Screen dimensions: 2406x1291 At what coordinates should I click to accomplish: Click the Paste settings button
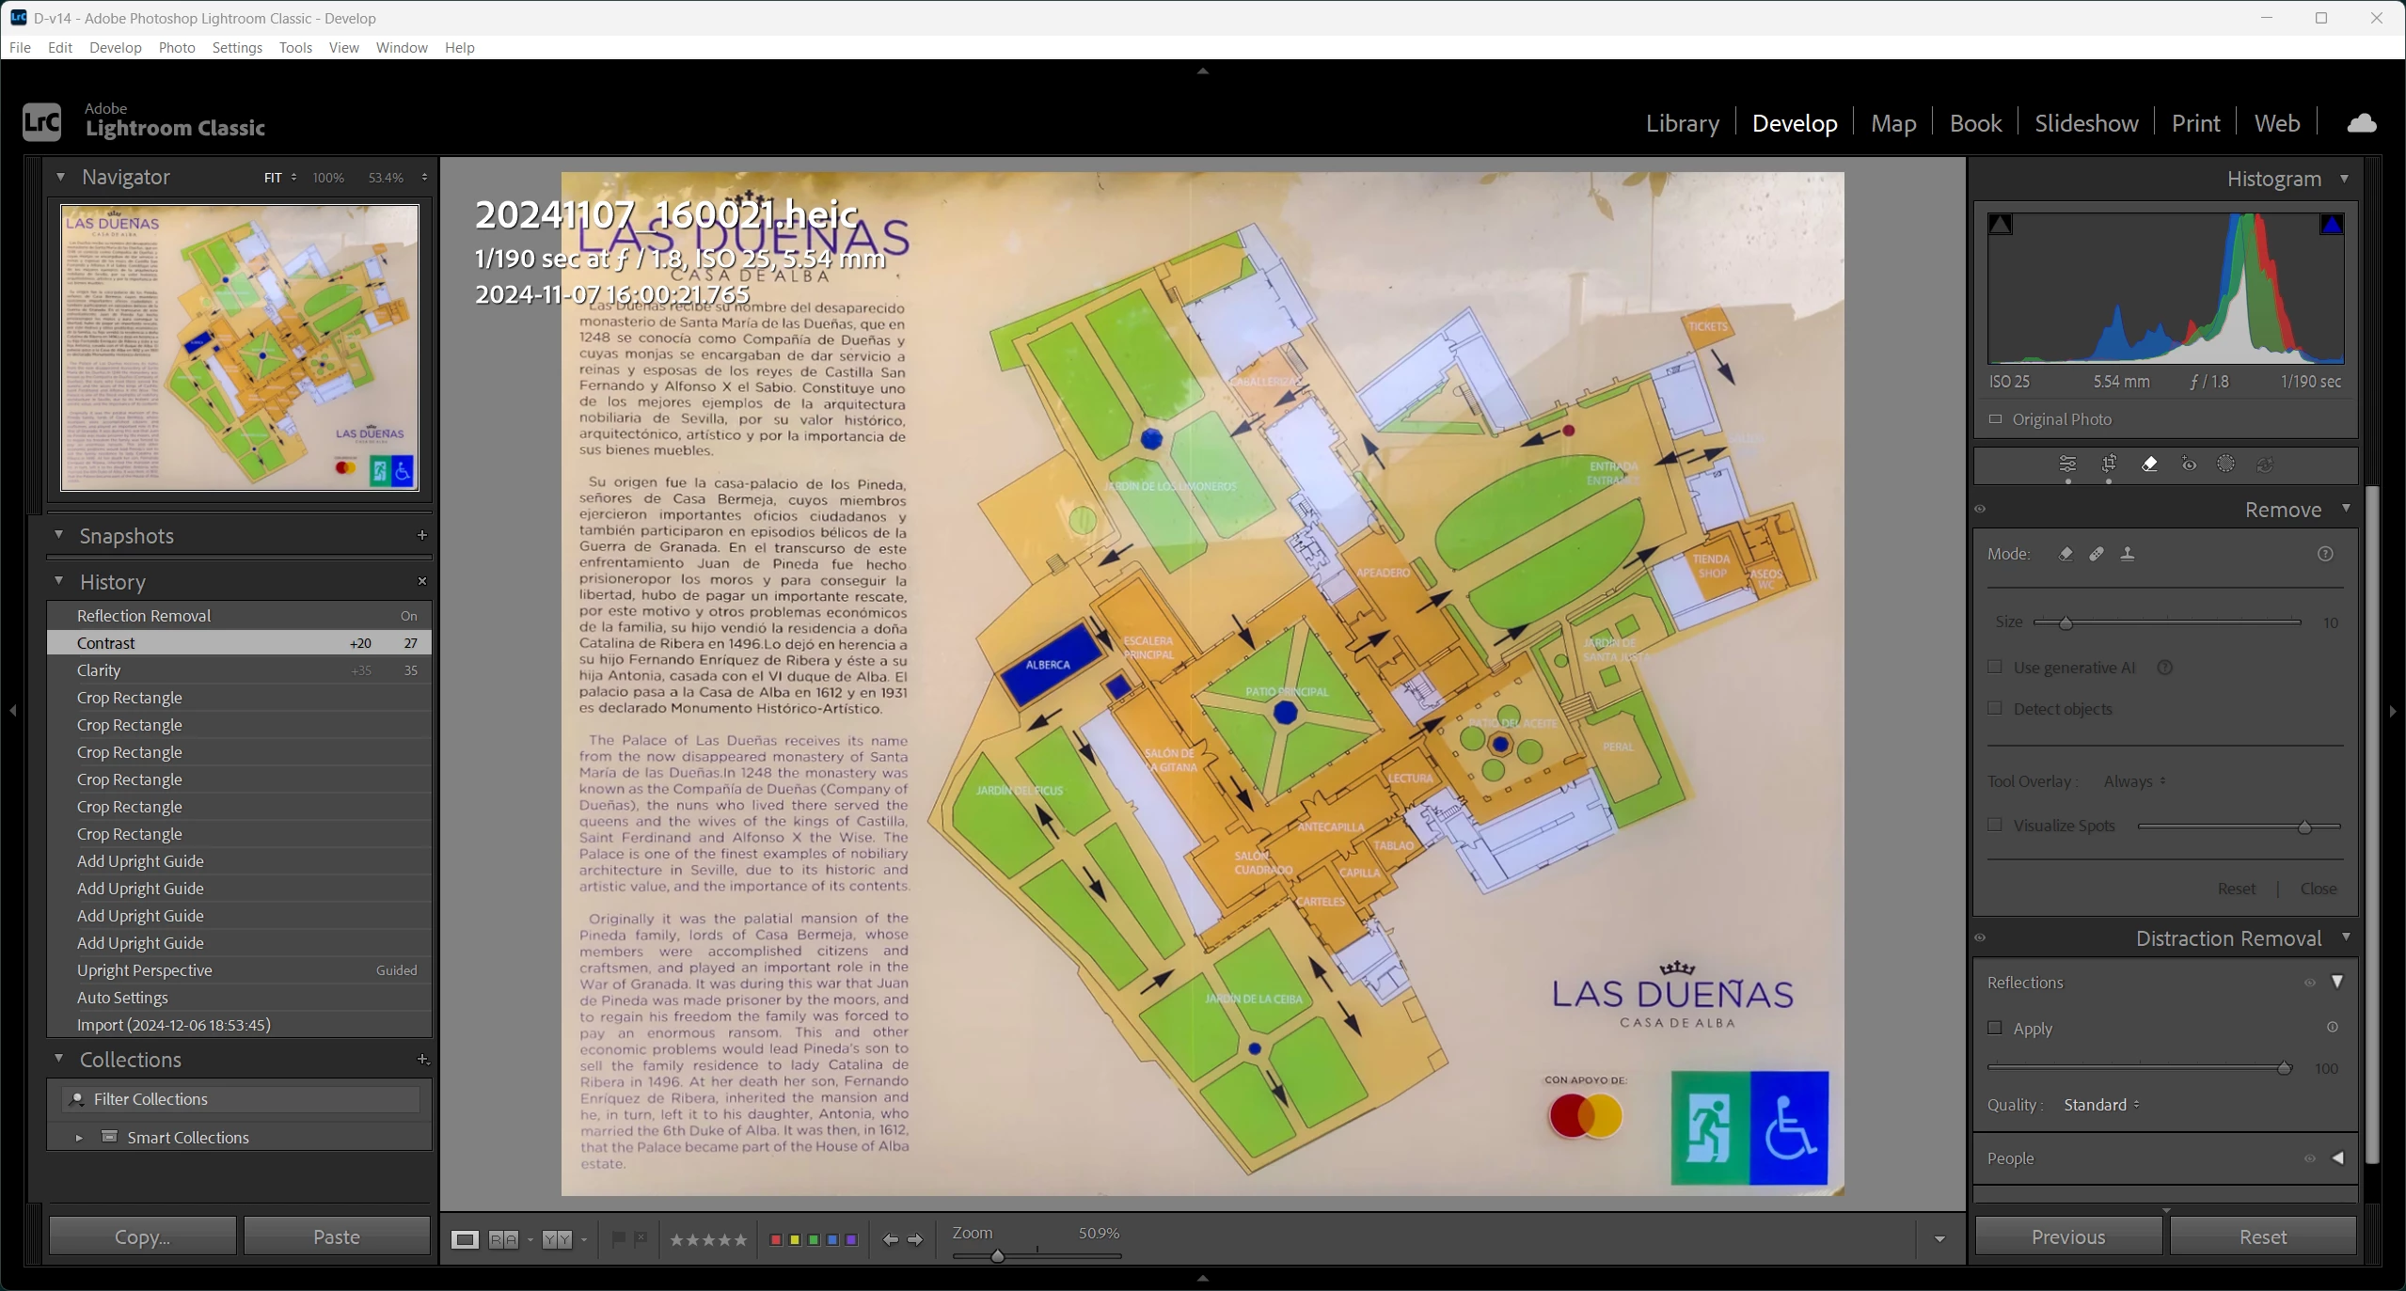point(337,1236)
